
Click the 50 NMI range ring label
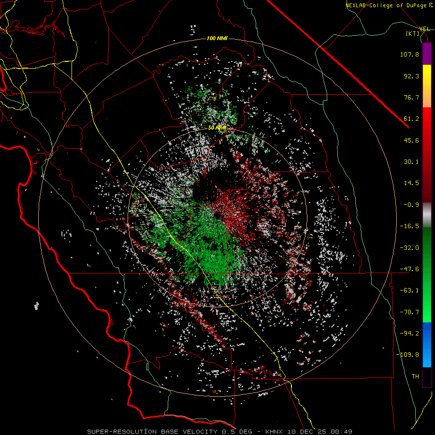tap(217, 128)
